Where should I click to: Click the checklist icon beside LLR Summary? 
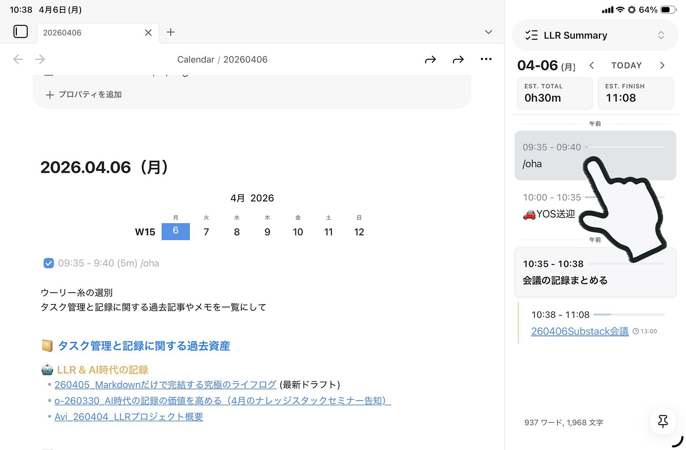point(531,35)
